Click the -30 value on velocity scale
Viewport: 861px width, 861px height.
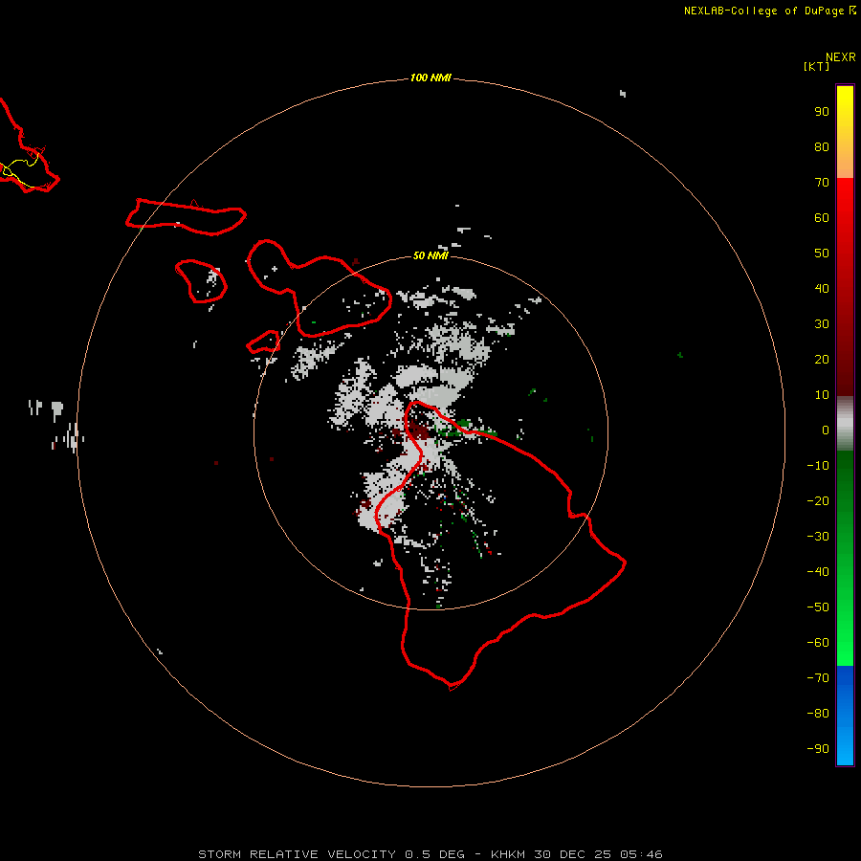click(818, 537)
